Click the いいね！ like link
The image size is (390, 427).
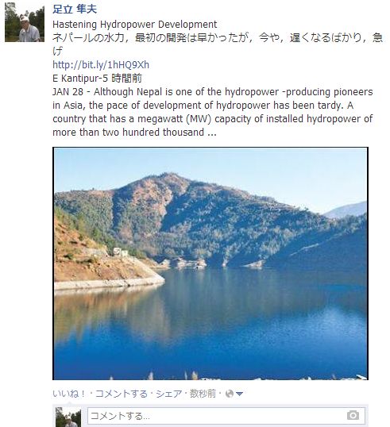tap(69, 394)
